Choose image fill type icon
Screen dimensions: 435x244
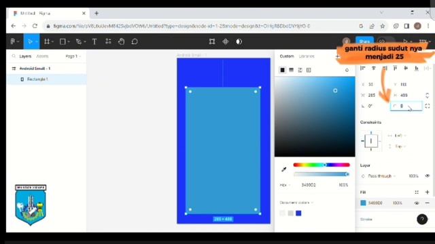(x=300, y=70)
